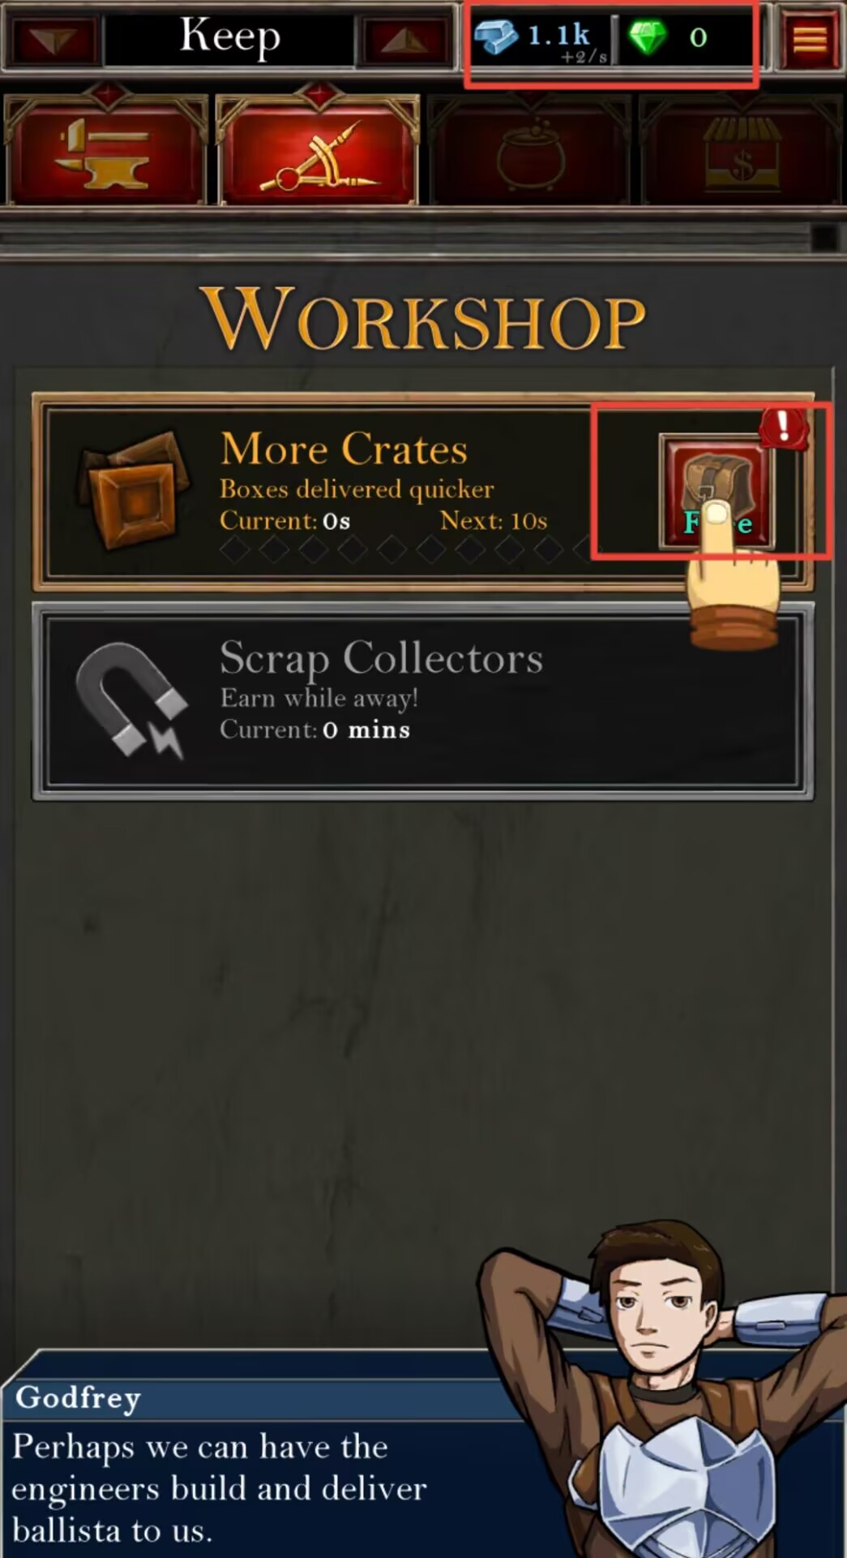This screenshot has width=847, height=1558.
Task: Select the compass workshop tab
Action: 317,150
